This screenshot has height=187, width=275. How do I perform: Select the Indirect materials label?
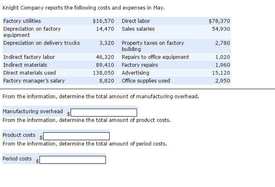click(25, 65)
